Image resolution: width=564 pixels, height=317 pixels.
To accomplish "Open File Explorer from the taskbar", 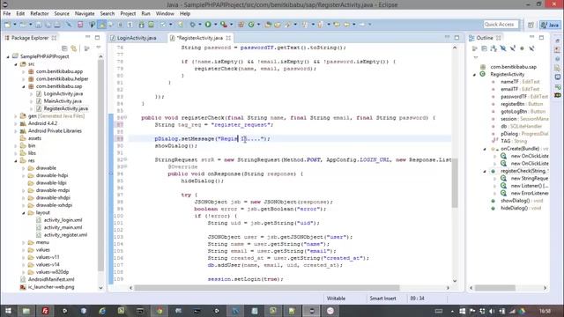I will [26, 311].
